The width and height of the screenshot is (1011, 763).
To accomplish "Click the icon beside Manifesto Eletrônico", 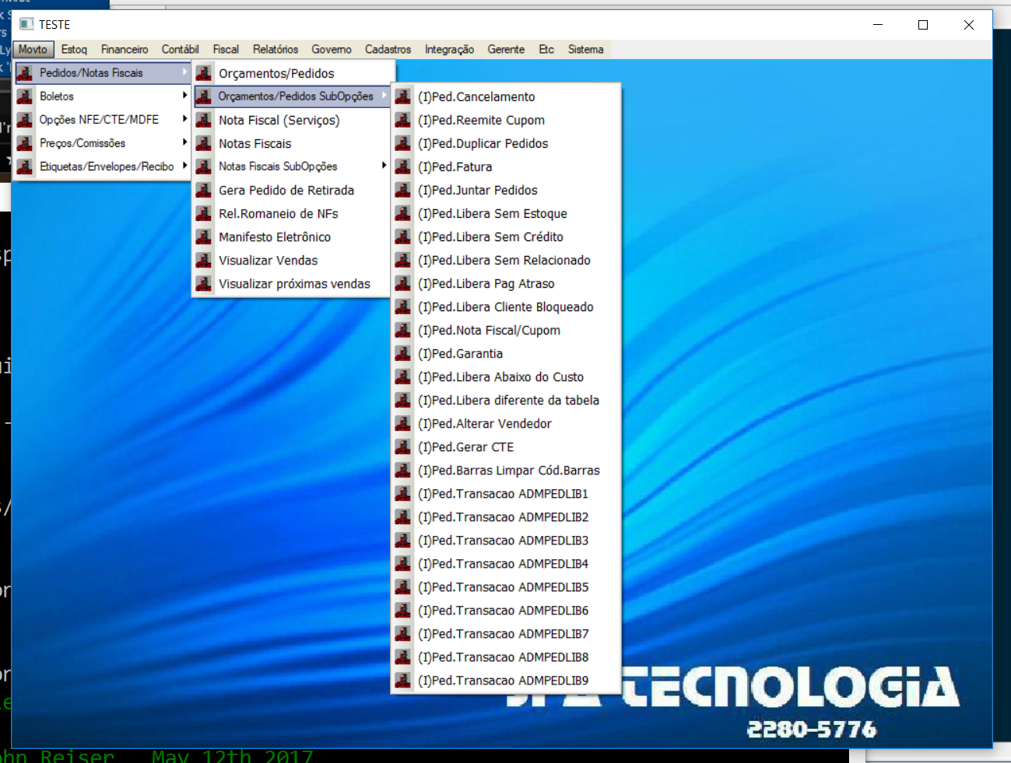I will (204, 236).
